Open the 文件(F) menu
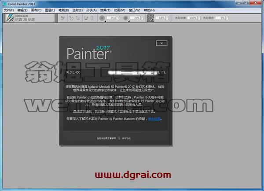This screenshot has height=191, width=264. (x=9, y=11)
